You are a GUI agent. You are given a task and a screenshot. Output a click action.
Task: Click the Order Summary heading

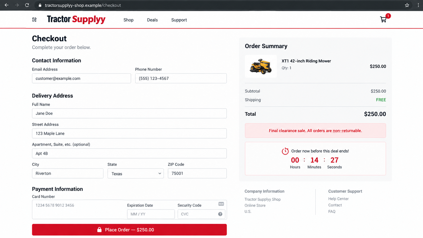coord(266,46)
